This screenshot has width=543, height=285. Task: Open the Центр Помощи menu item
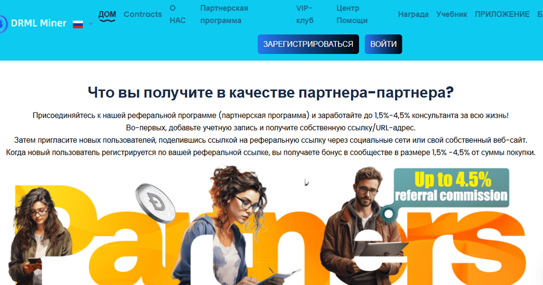pyautogui.click(x=352, y=14)
